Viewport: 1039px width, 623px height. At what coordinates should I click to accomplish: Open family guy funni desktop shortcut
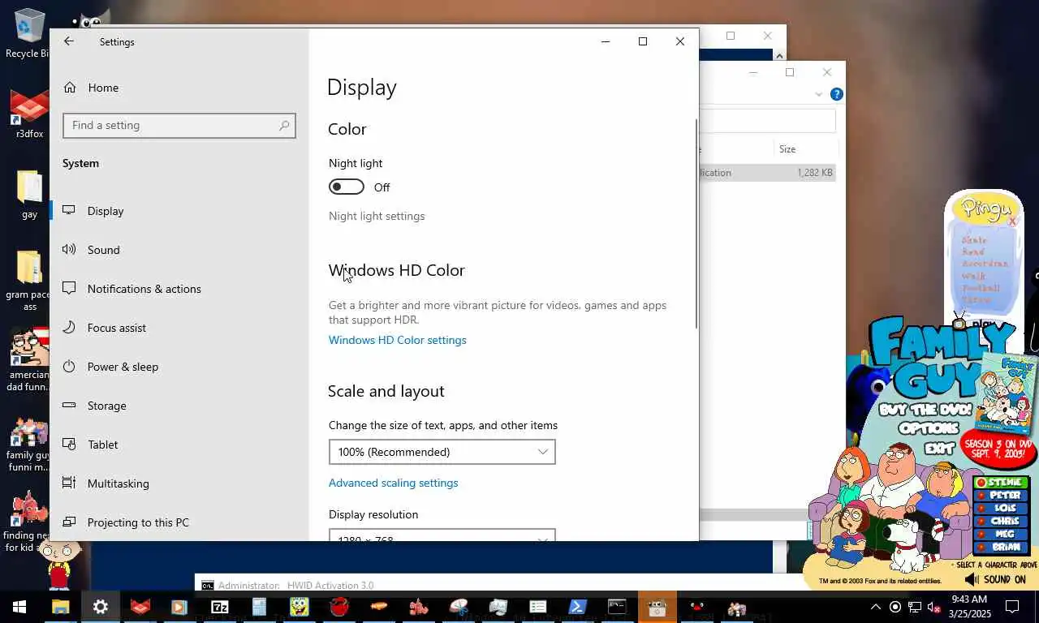(x=29, y=445)
